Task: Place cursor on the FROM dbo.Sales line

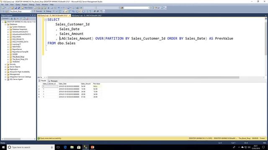Action: 62,43
